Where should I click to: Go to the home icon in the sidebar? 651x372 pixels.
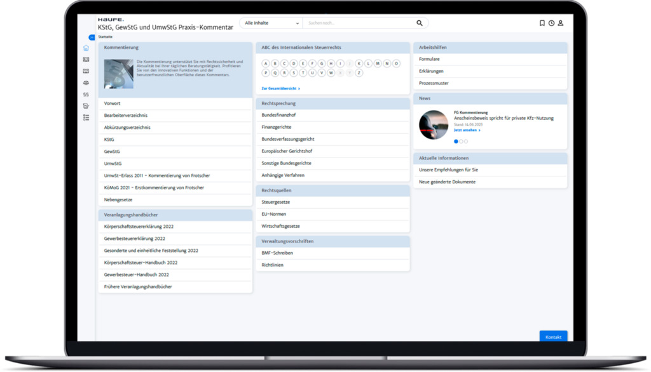(x=86, y=48)
